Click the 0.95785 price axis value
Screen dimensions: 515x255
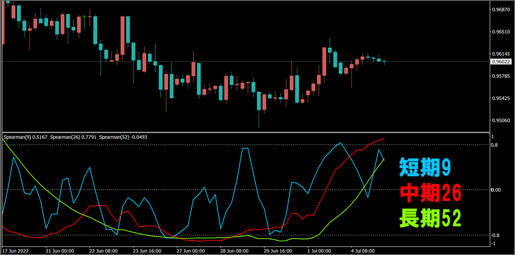click(x=500, y=76)
